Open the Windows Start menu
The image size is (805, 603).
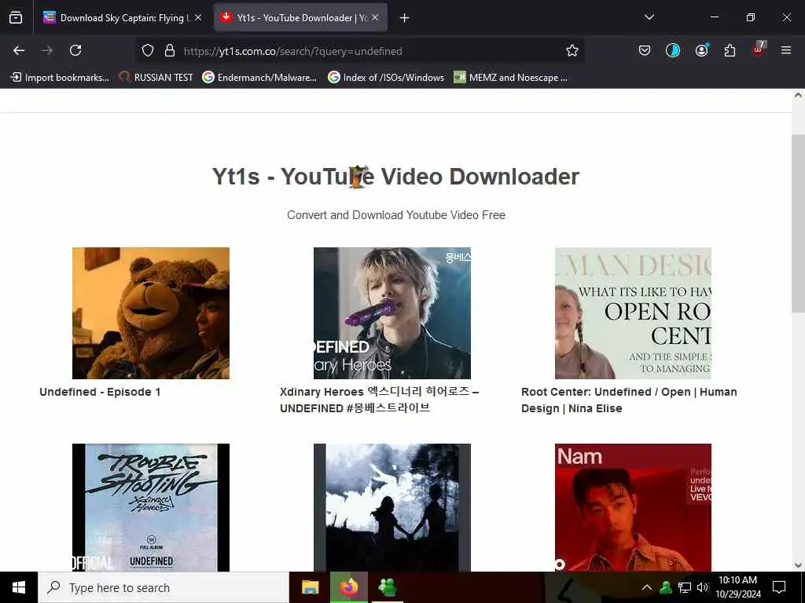[x=19, y=587]
